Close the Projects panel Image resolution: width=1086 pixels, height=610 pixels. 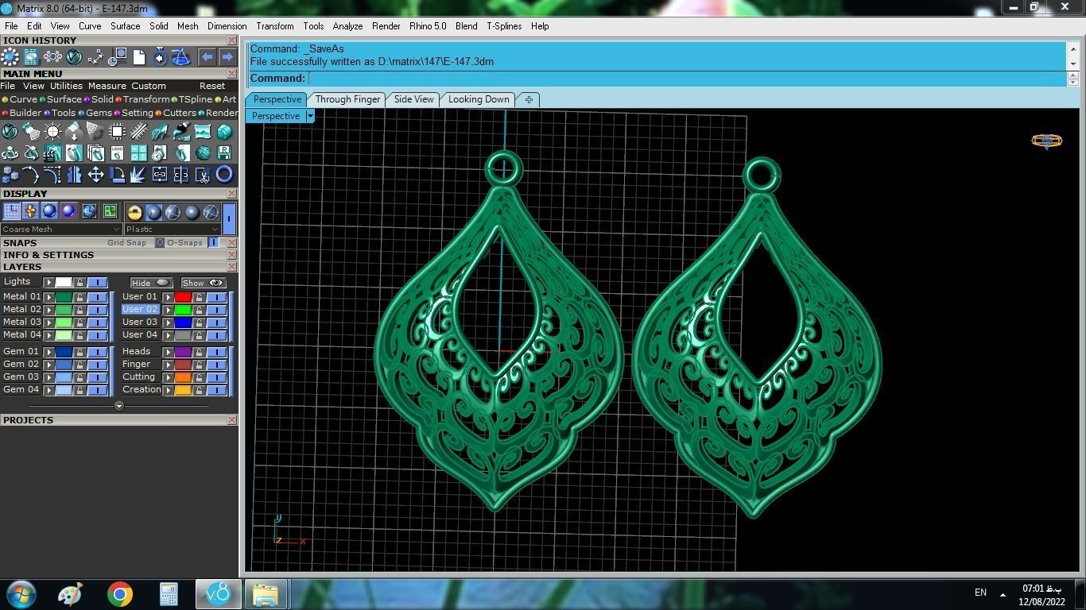coord(231,419)
